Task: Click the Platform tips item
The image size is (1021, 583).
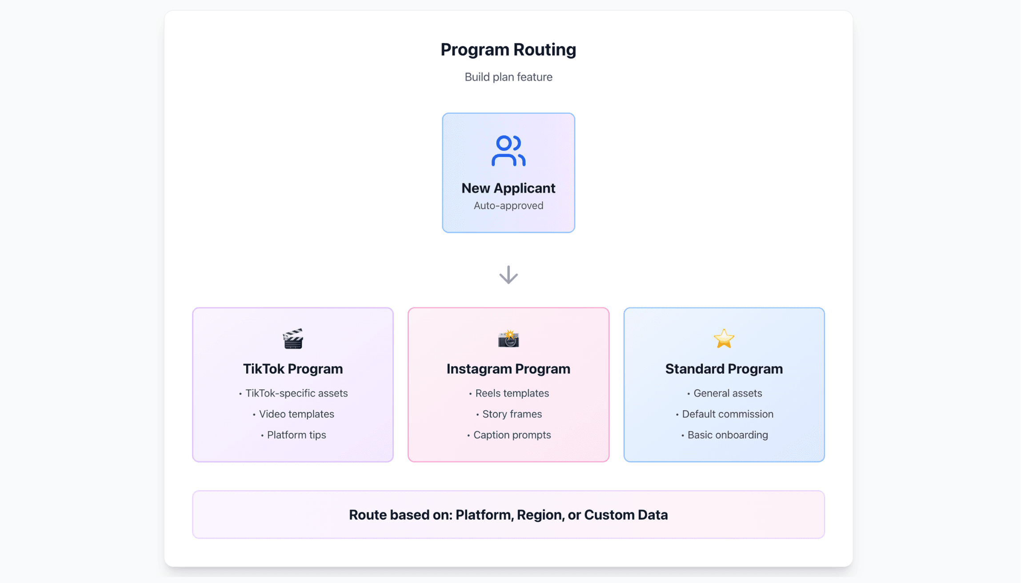Action: (x=296, y=435)
